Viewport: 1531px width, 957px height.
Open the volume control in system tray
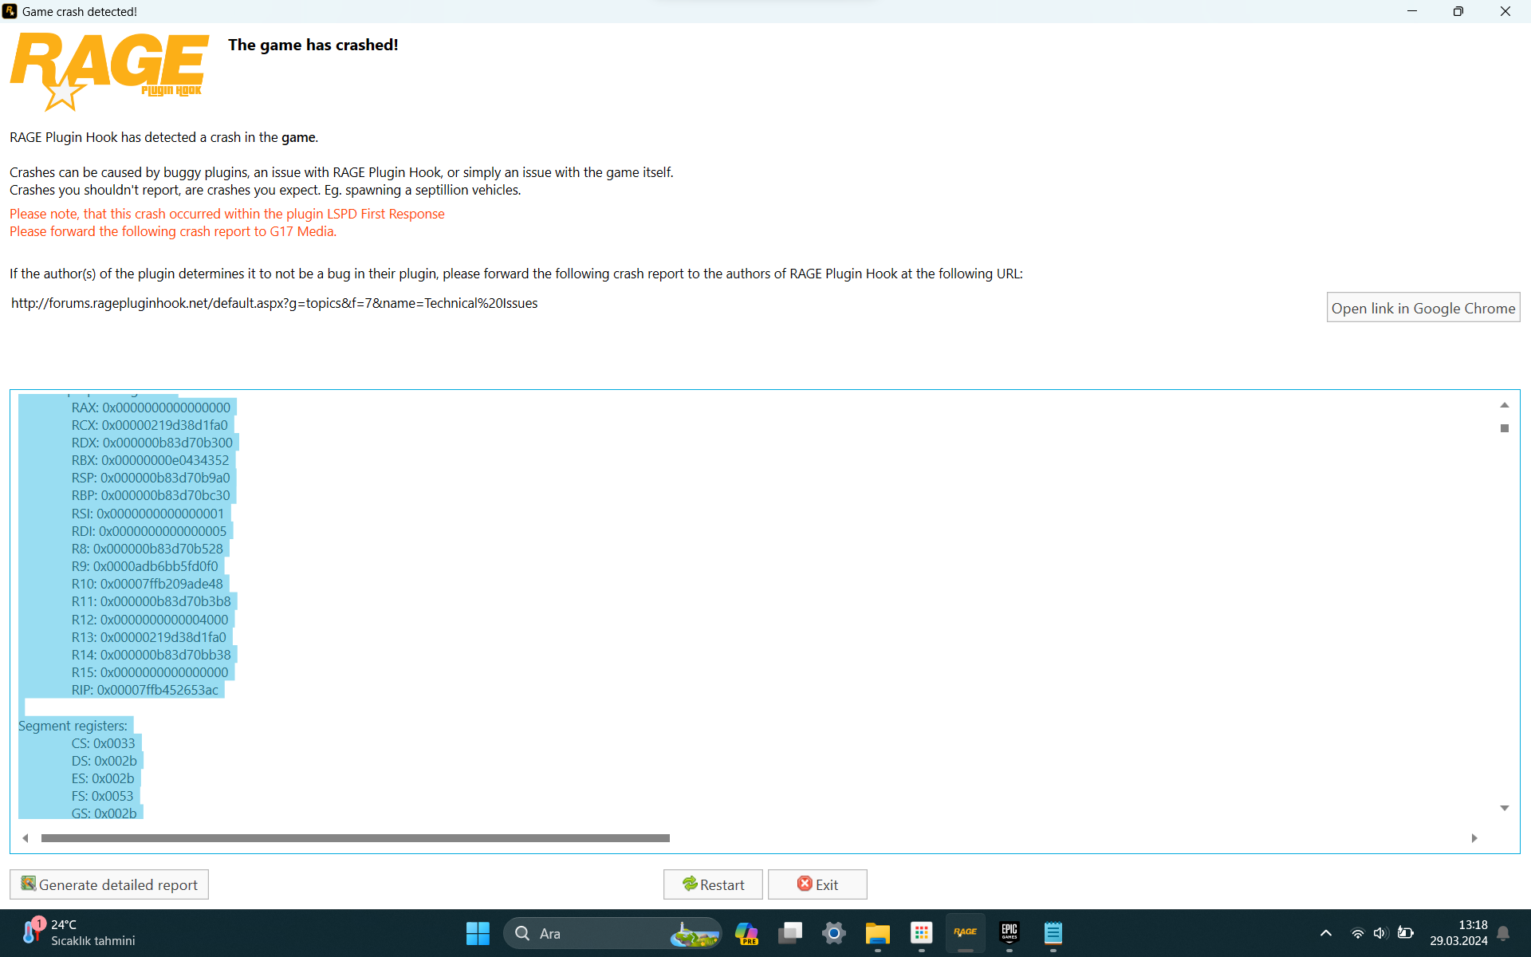1380,933
